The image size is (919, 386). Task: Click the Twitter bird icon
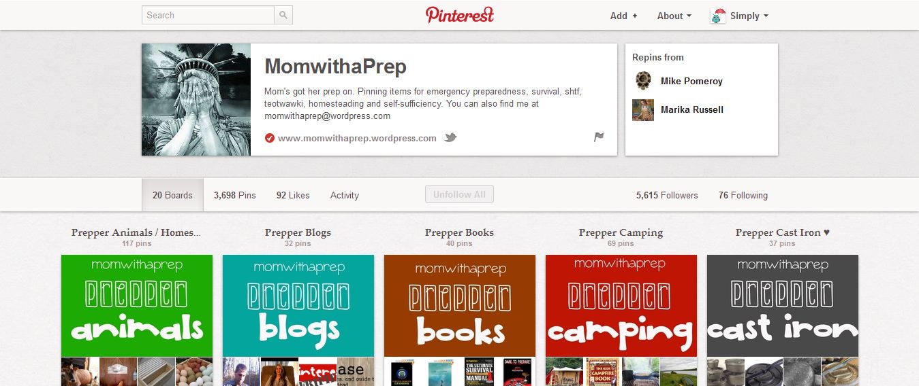[x=450, y=137]
